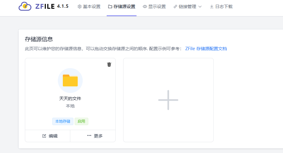This screenshot has width=283, height=153.
Task: Open the 基本设置 tab
Action: click(89, 7)
